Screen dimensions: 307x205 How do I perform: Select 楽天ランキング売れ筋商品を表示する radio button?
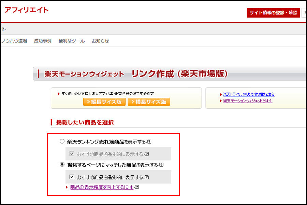(62, 141)
